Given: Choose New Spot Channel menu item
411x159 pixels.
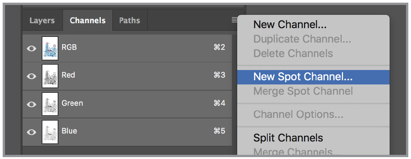Looking at the screenshot, I should (303, 77).
